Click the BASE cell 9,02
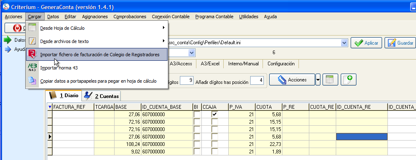Image resolution: width=416 pixels, height=160 pixels. click(x=128, y=152)
